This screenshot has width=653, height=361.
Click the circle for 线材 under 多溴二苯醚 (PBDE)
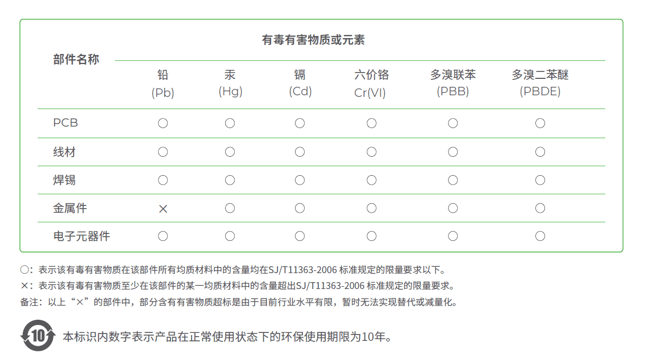540,152
